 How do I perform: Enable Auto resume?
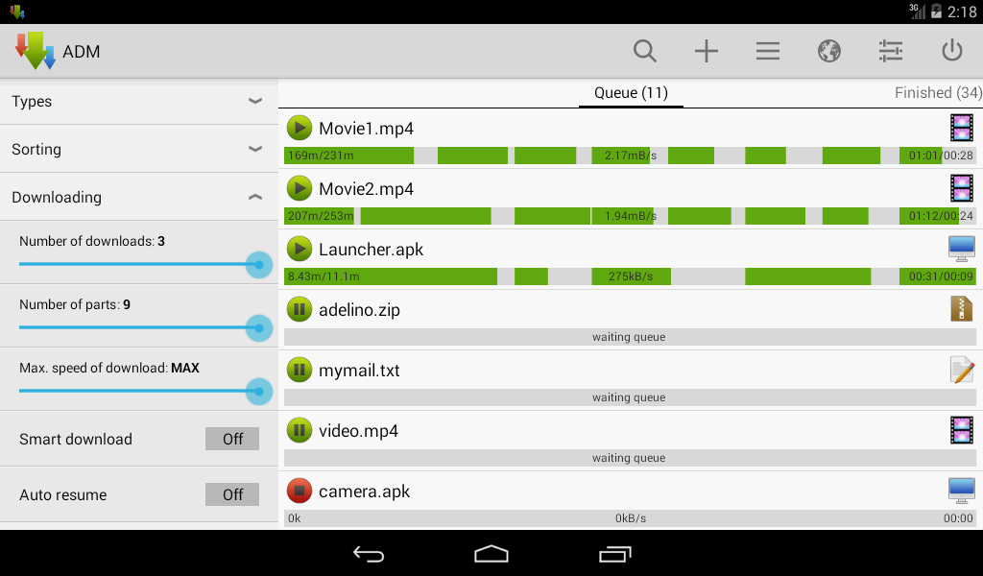pyautogui.click(x=232, y=494)
